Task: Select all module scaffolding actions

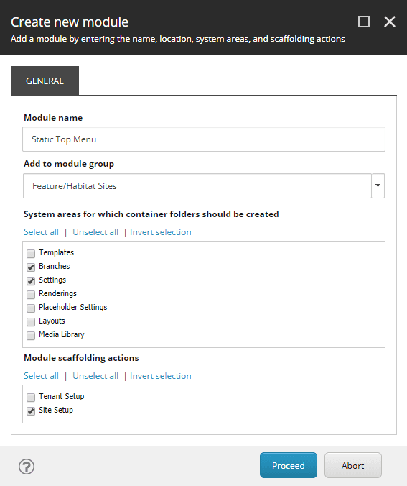Action: pyautogui.click(x=41, y=376)
